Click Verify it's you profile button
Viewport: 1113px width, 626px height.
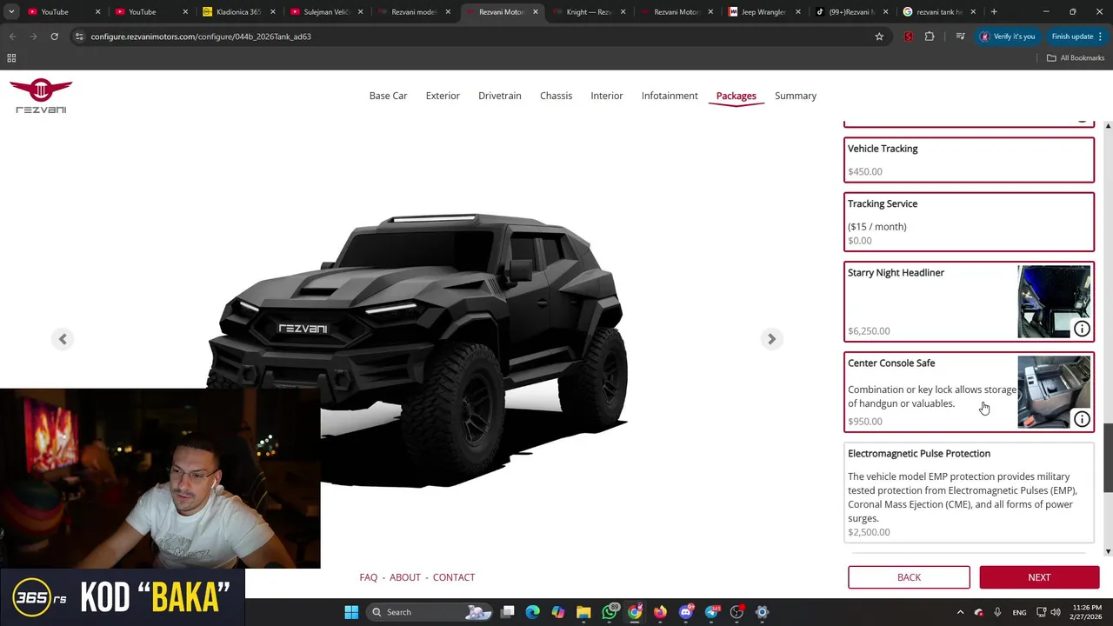click(x=1008, y=37)
